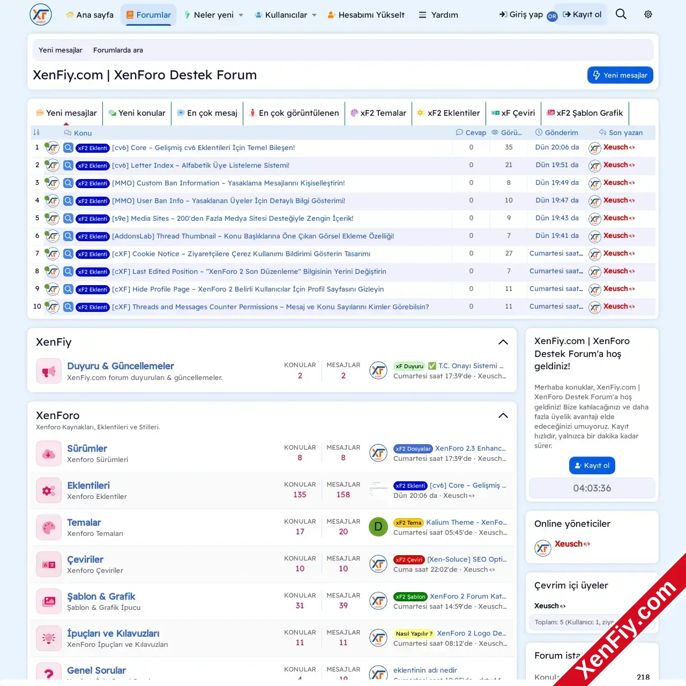
Task: Collapse the XenForo category section
Action: (503, 415)
